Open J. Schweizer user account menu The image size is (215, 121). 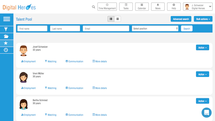tap(198, 6)
